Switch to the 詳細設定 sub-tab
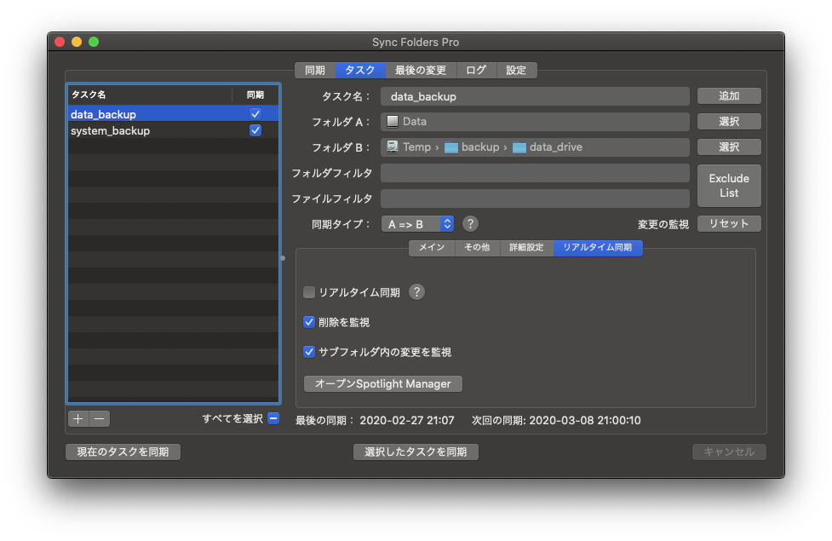The width and height of the screenshot is (832, 541). [x=526, y=247]
